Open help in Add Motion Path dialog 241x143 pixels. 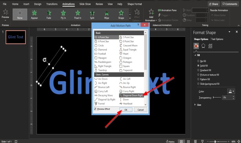click(138, 24)
